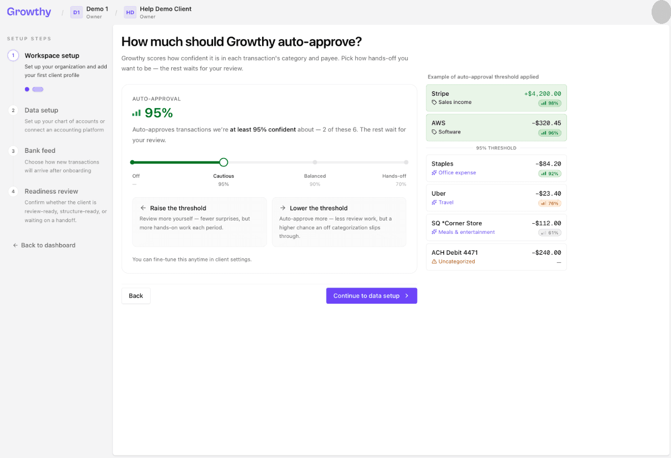Click the tag icon next to Software

434,132
